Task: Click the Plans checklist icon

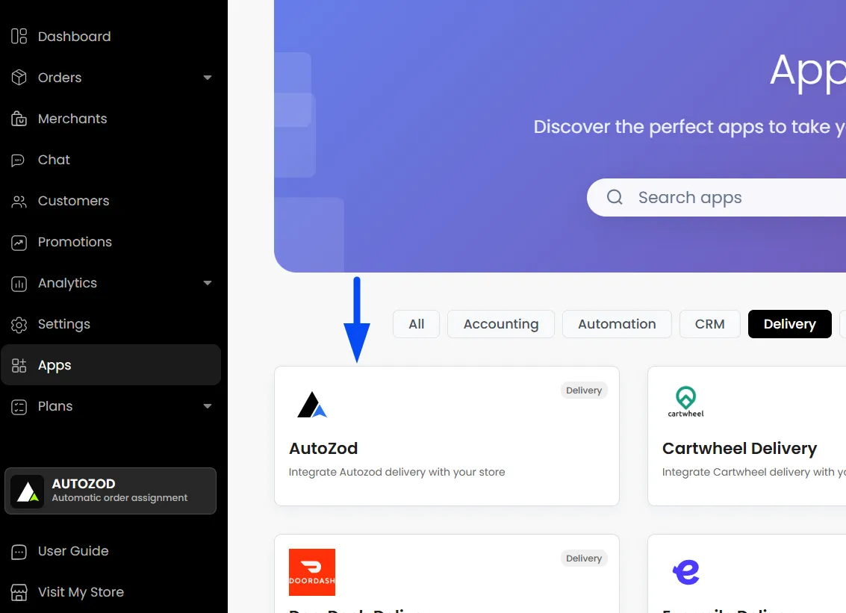Action: (x=19, y=406)
